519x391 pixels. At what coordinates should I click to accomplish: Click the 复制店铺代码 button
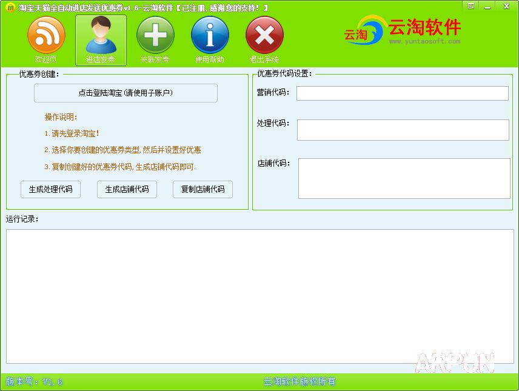(203, 189)
